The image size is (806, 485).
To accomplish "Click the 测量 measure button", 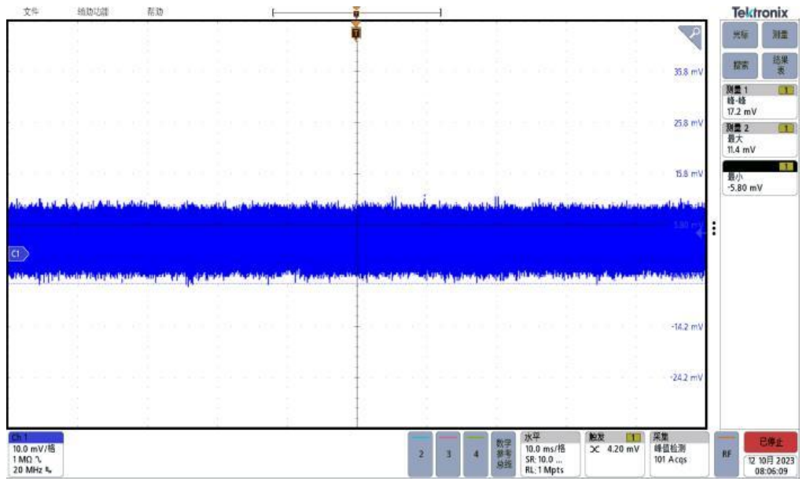I will [780, 35].
